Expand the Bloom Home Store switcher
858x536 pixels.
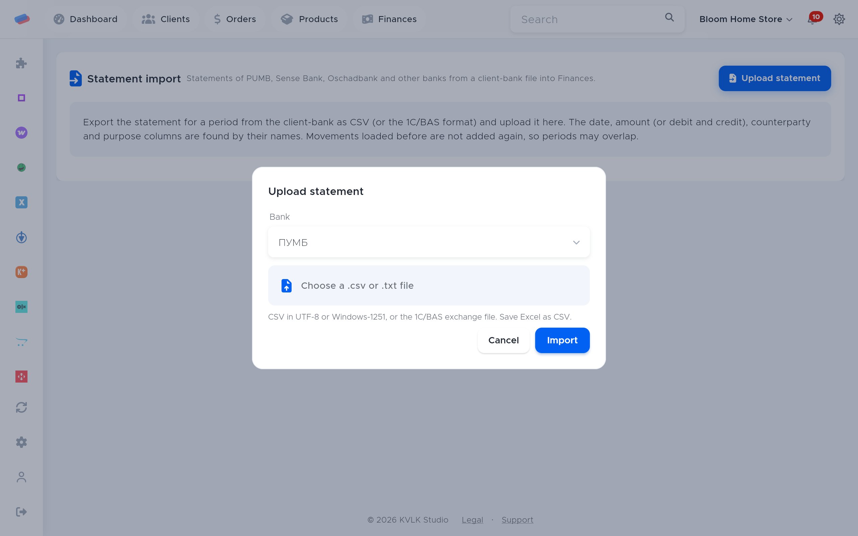pyautogui.click(x=746, y=19)
